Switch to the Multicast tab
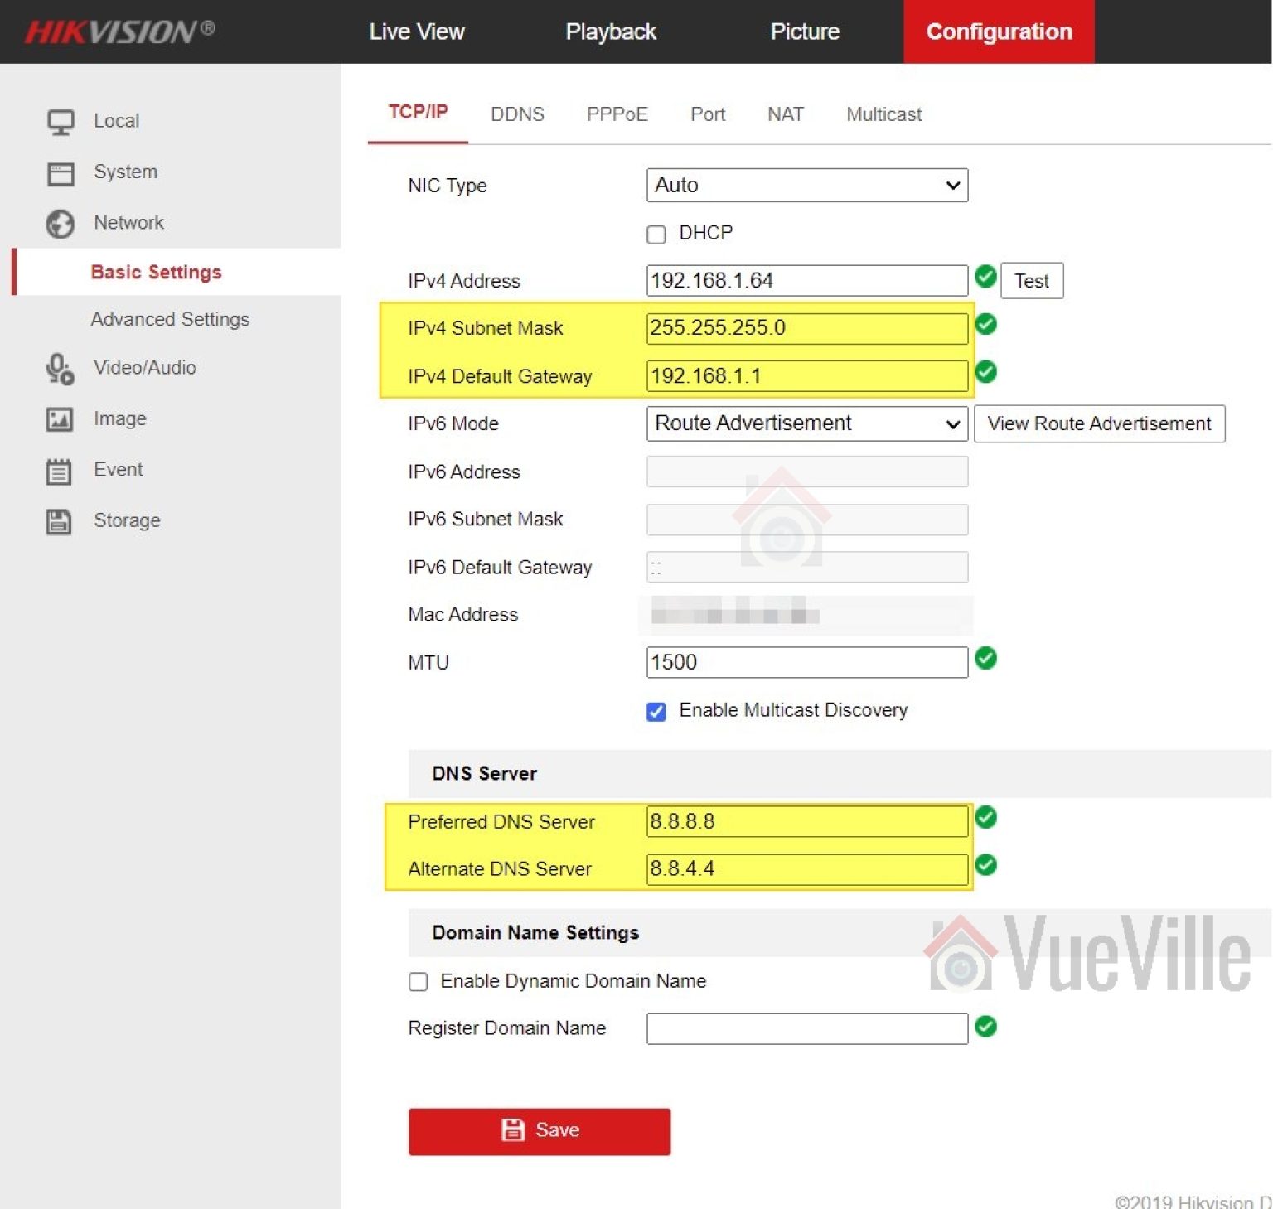Screen dimensions: 1273x1209 (x=883, y=114)
